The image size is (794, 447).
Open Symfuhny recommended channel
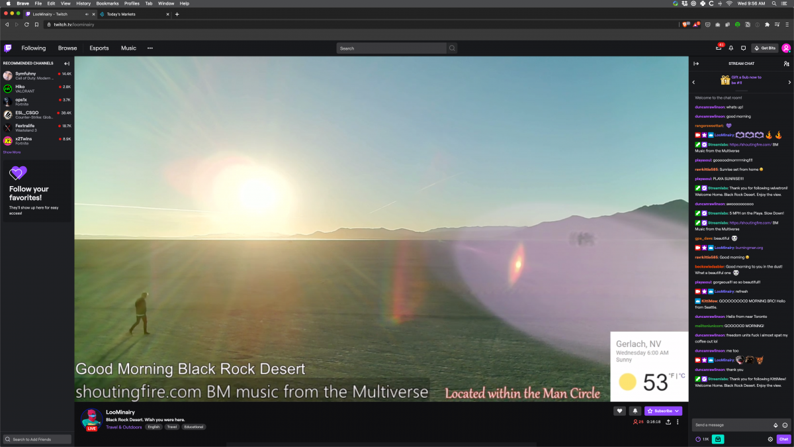click(x=37, y=75)
